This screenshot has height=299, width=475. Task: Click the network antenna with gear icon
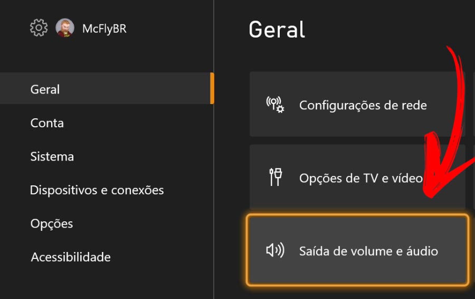pyautogui.click(x=275, y=105)
